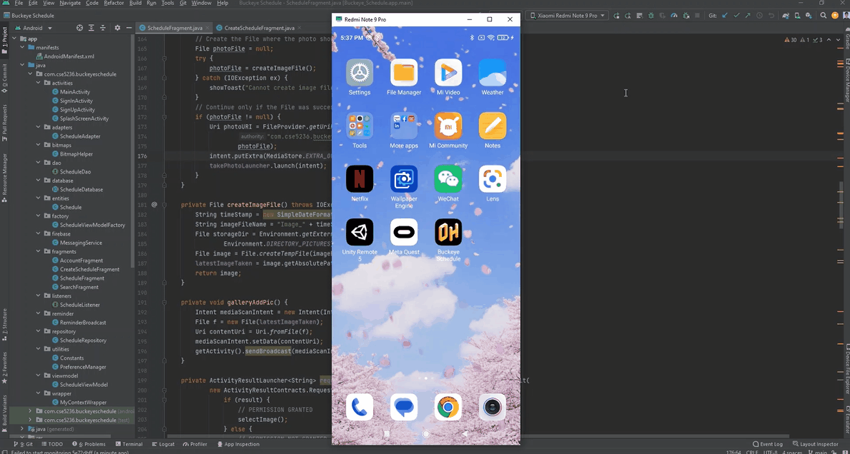Open project panel settings gear
The width and height of the screenshot is (850, 454).
[x=117, y=28]
